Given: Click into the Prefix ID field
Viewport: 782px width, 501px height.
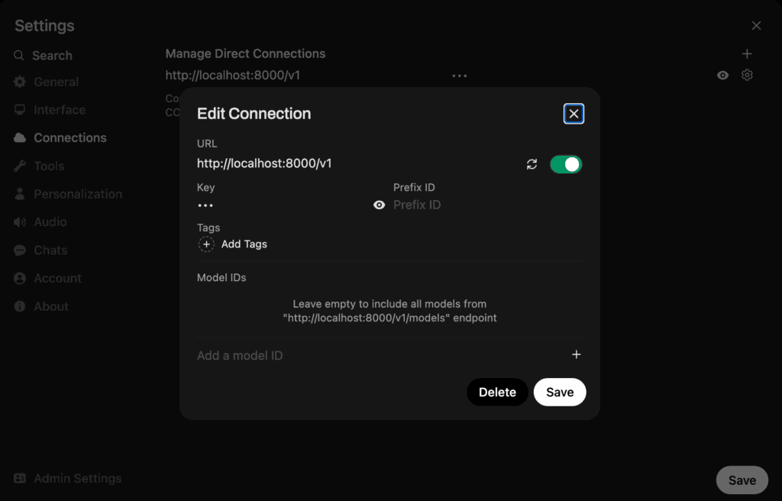Looking at the screenshot, I should [487, 205].
